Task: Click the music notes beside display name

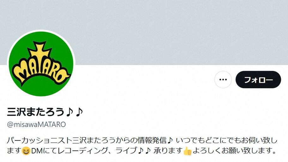Action: coord(75,112)
